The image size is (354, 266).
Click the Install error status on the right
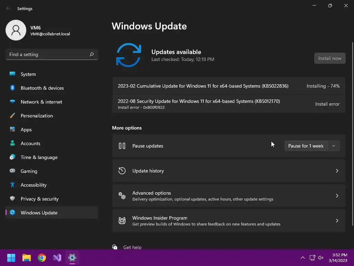[327, 104]
